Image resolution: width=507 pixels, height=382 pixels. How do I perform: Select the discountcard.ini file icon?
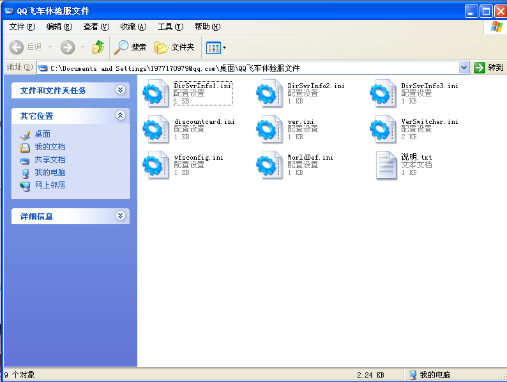click(x=156, y=130)
